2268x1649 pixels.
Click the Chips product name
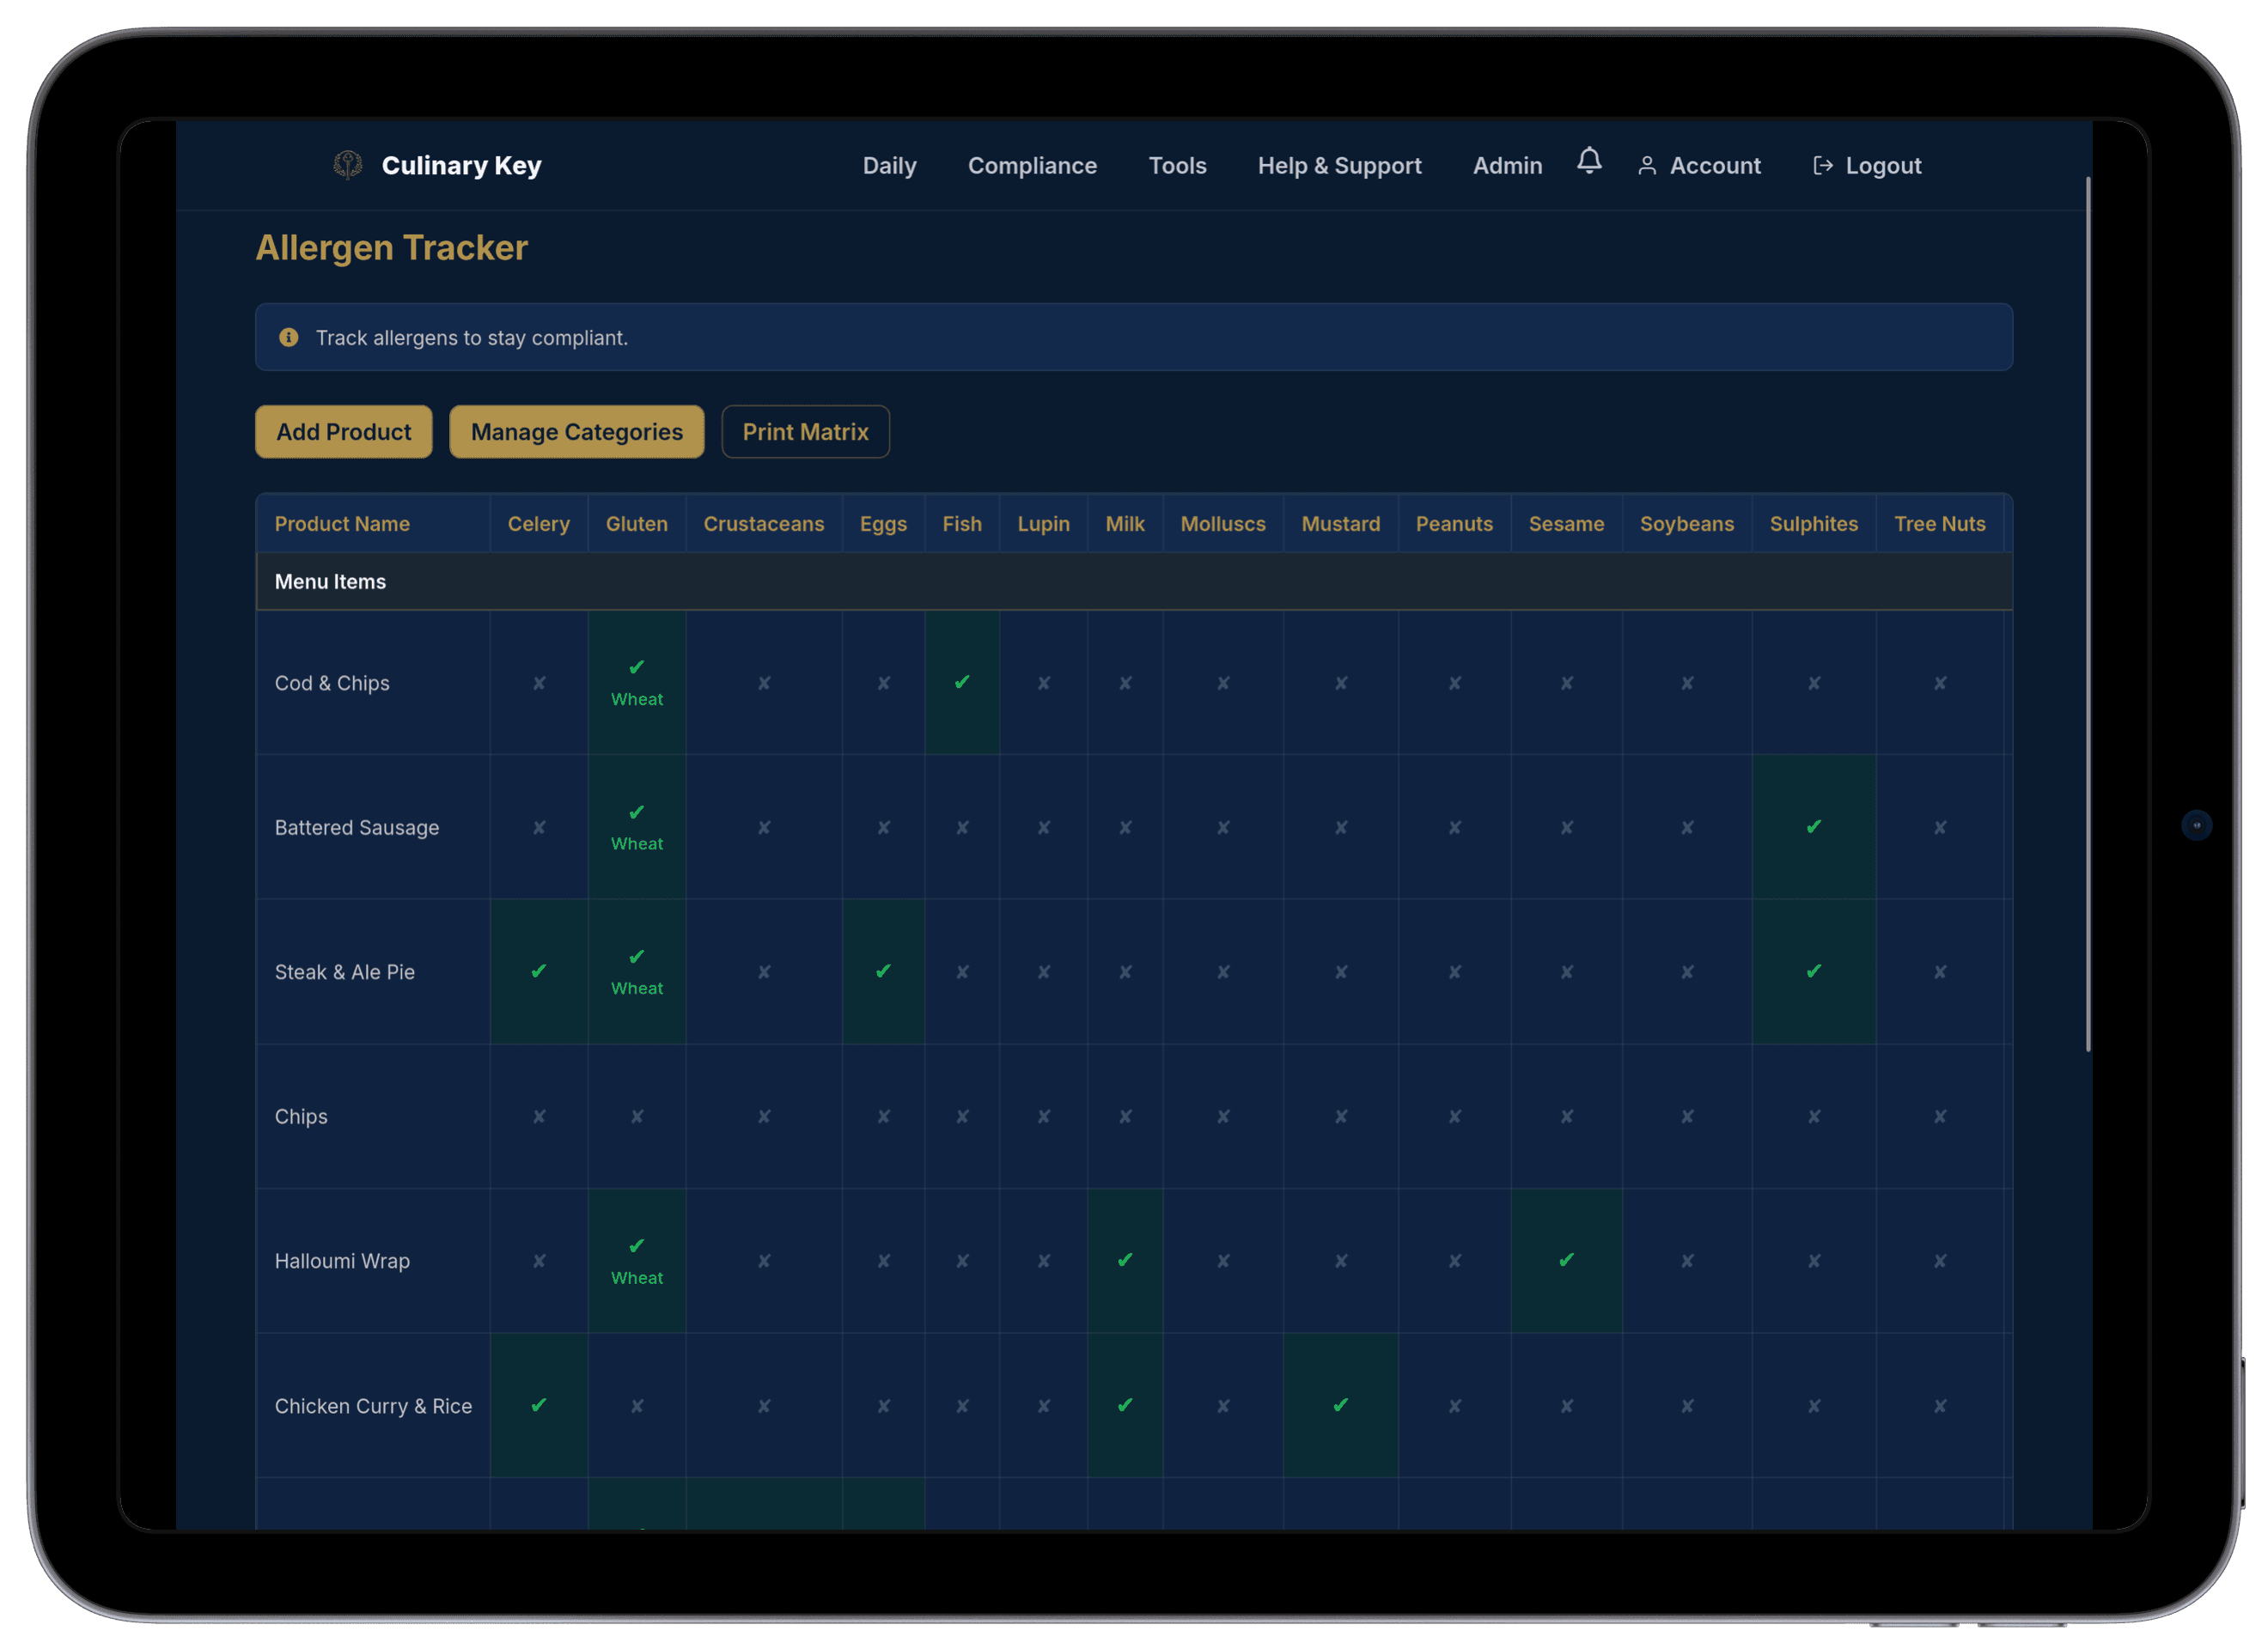tap(301, 1117)
